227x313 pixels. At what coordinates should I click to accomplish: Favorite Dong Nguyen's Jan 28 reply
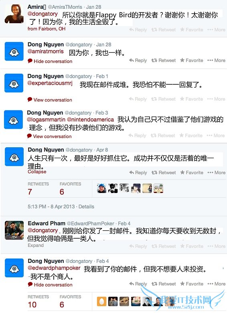tap(191, 60)
